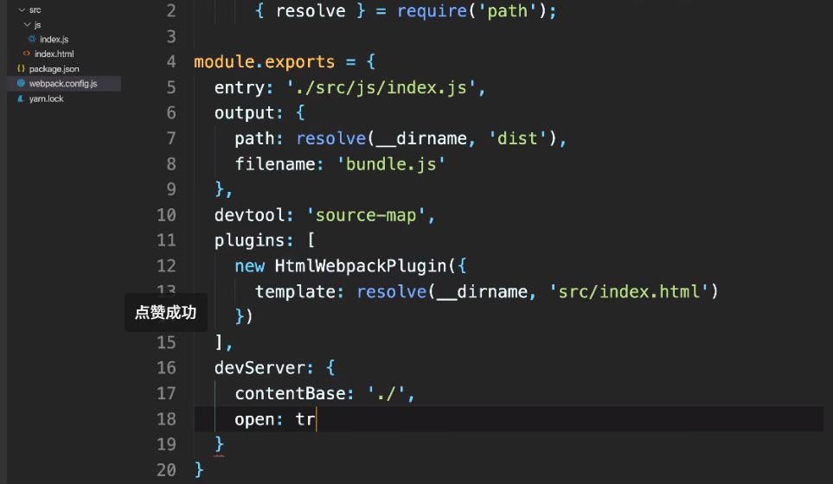Viewport: 833px width, 484px height.
Task: Click line number 10 in the gutter
Action: 166,215
